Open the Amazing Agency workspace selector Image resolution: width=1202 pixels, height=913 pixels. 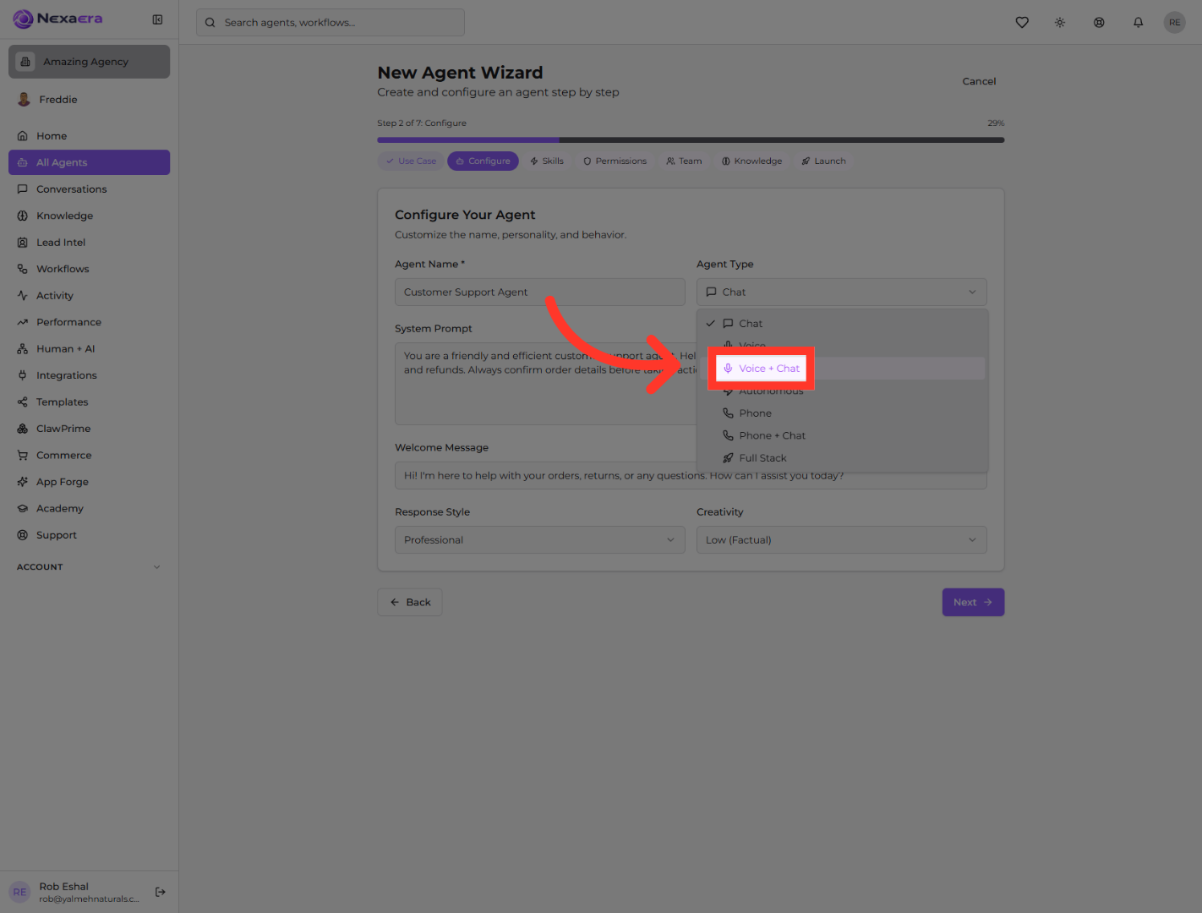point(89,62)
